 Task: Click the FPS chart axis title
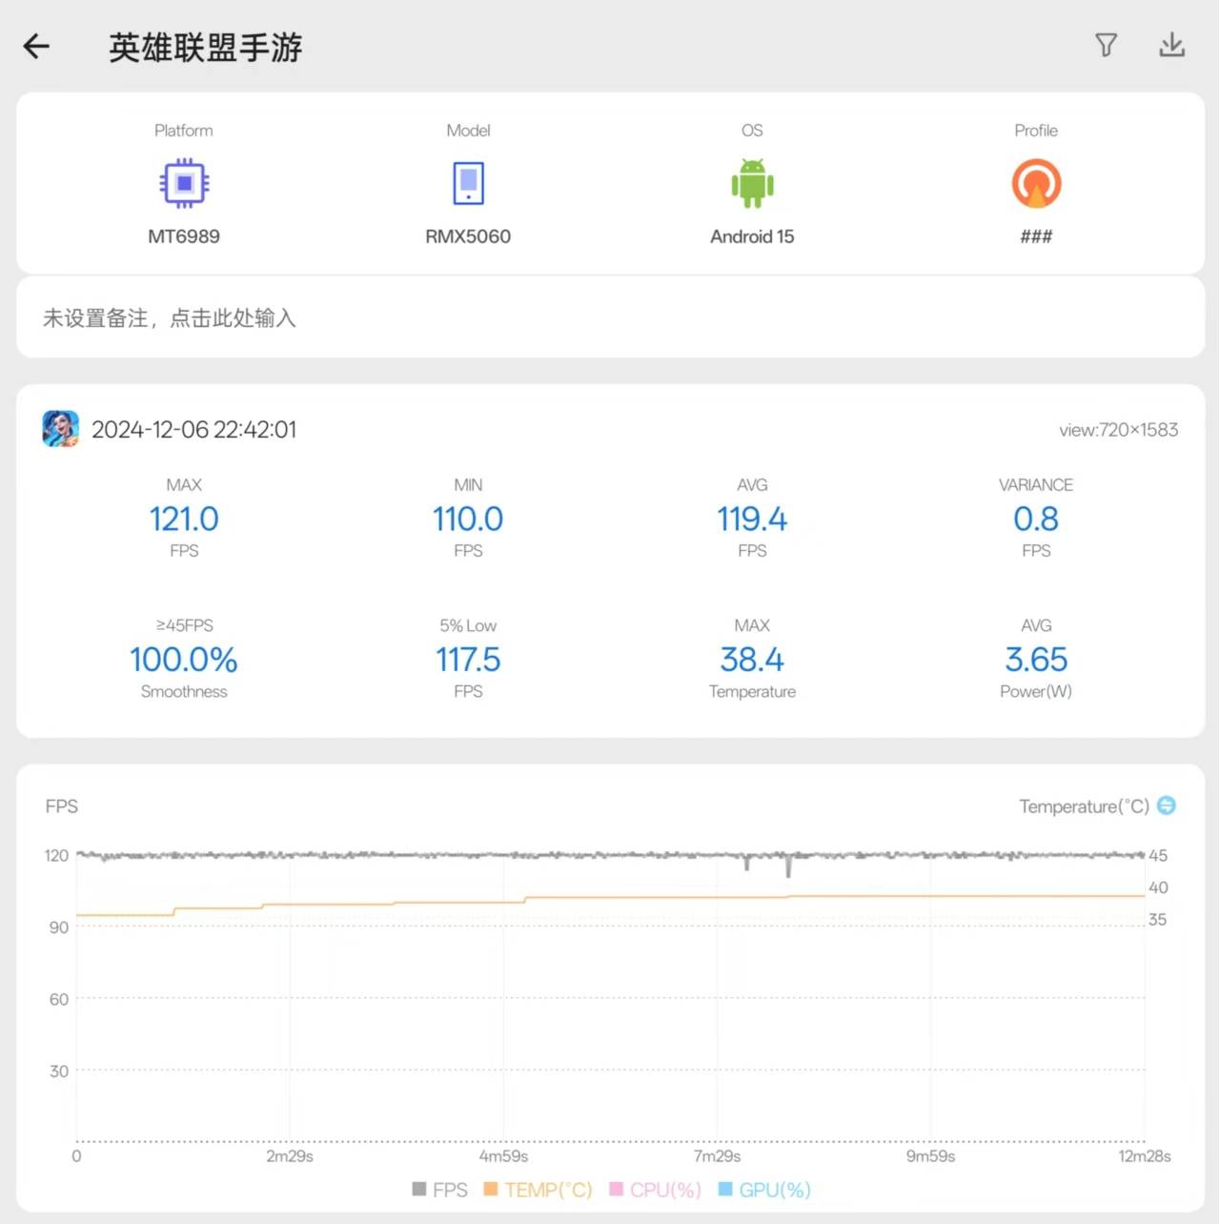point(62,806)
